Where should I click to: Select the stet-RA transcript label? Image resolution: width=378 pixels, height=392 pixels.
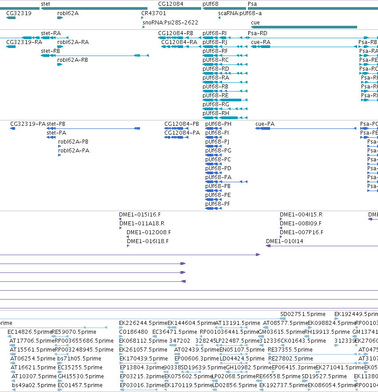[51, 33]
